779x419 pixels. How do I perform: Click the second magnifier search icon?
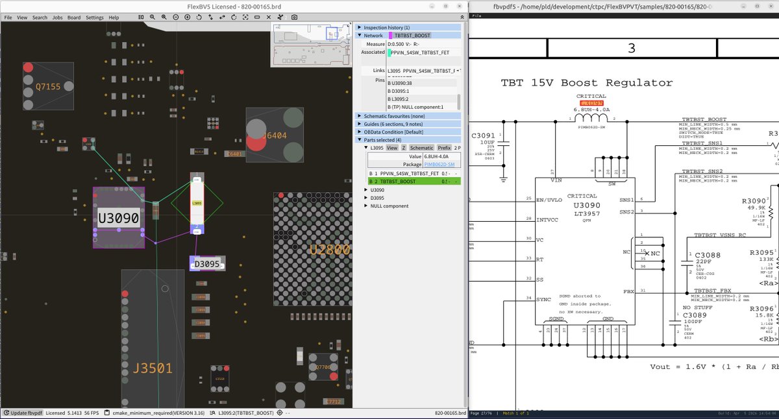point(164,18)
